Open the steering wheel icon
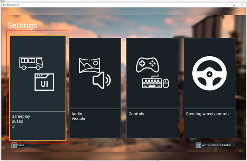This screenshot has width=247, height=161. tap(210, 73)
